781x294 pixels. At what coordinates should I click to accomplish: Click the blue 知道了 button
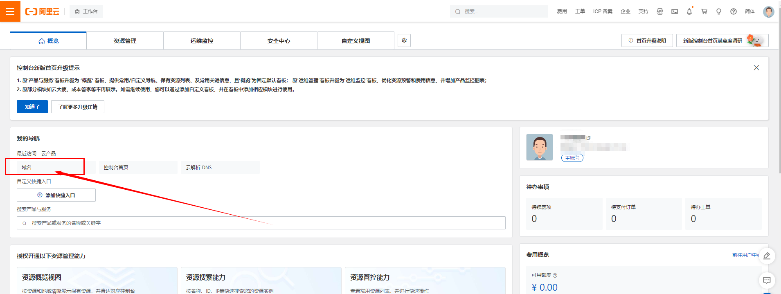coord(32,107)
